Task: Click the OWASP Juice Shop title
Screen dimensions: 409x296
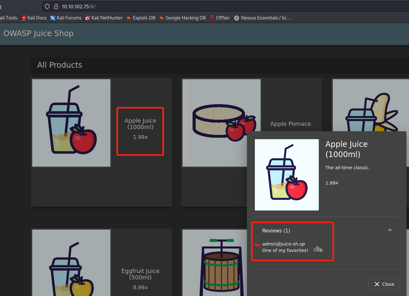Action: pos(38,33)
